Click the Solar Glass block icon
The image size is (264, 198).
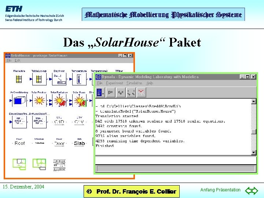(79, 100)
